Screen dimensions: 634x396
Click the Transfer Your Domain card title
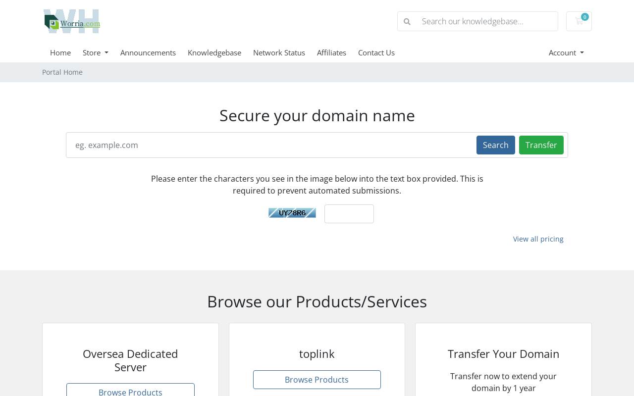point(503,354)
